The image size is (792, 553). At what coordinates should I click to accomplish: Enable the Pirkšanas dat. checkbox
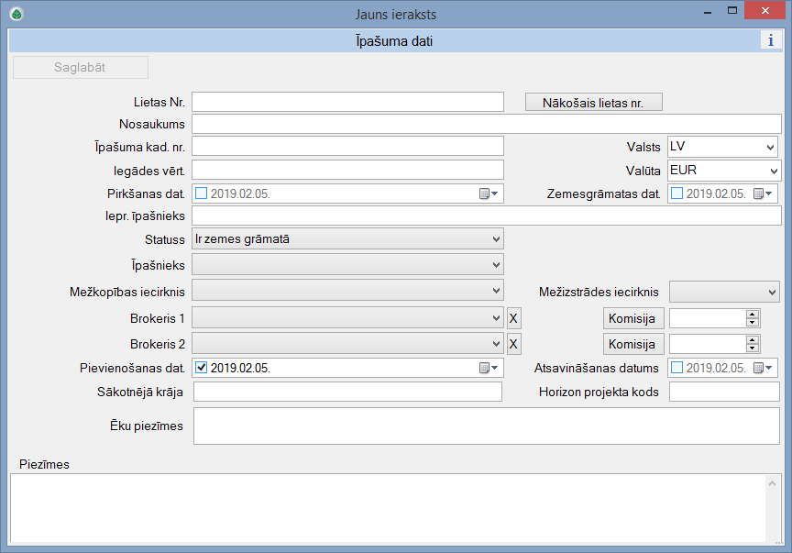tap(202, 194)
